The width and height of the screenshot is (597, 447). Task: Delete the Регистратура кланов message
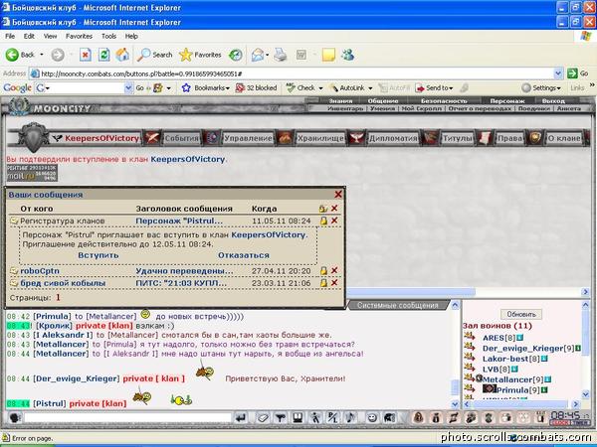point(334,221)
